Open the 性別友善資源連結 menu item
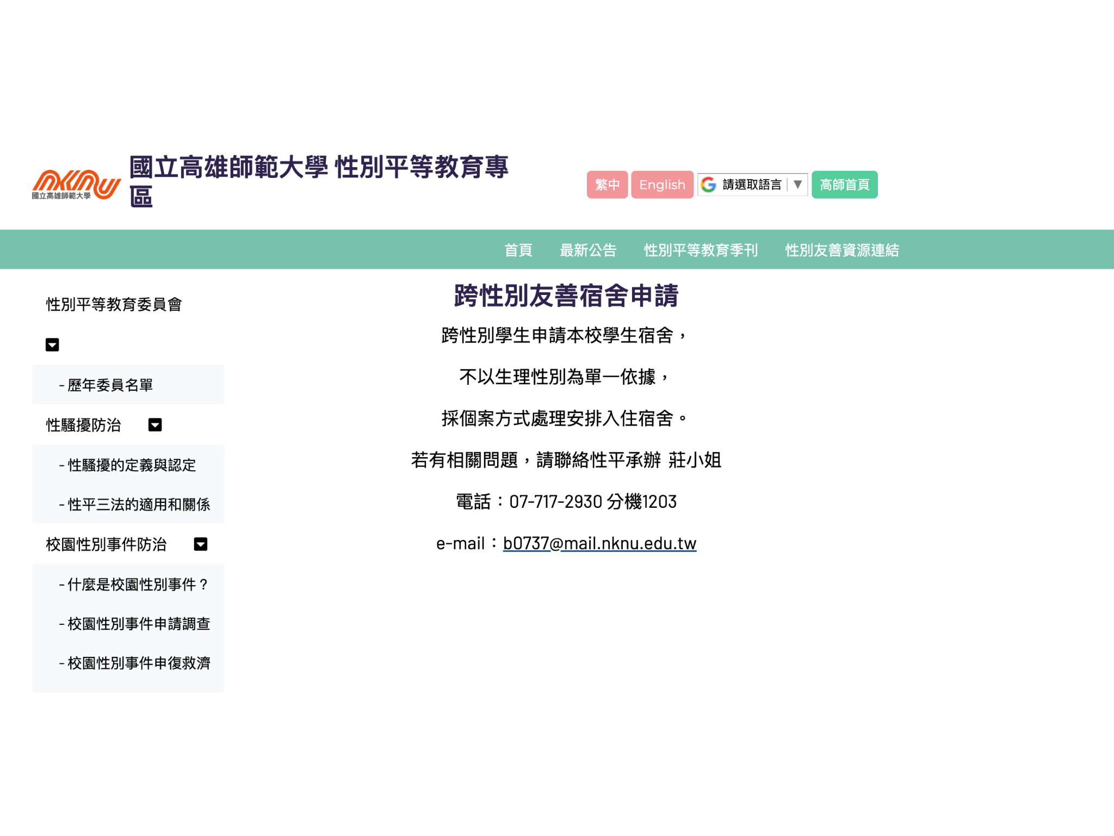This screenshot has height=836, width=1114. tap(842, 250)
